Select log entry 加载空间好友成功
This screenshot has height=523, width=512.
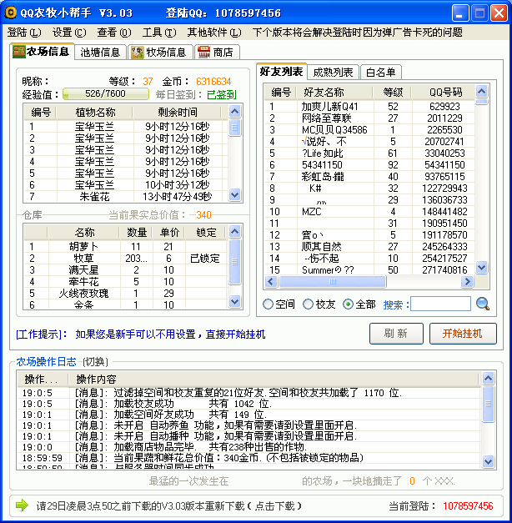248,415
